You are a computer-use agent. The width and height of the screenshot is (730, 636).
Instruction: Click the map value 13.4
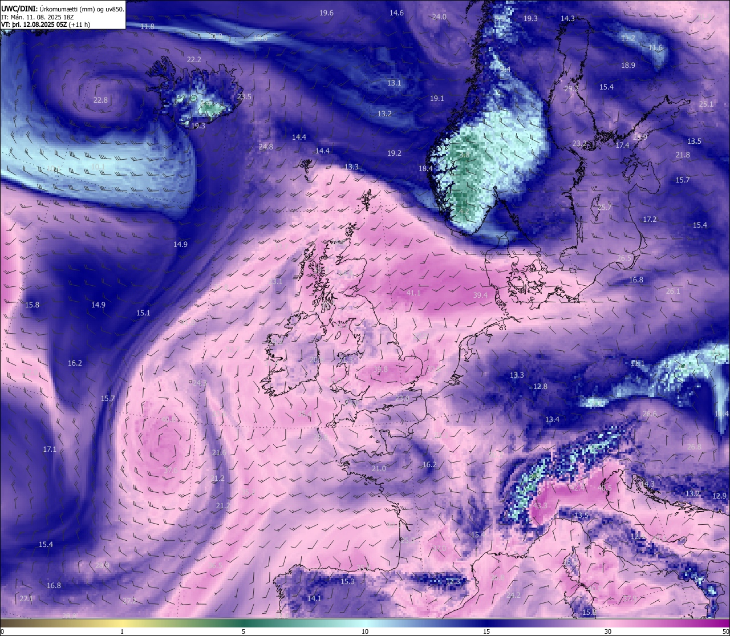click(552, 419)
